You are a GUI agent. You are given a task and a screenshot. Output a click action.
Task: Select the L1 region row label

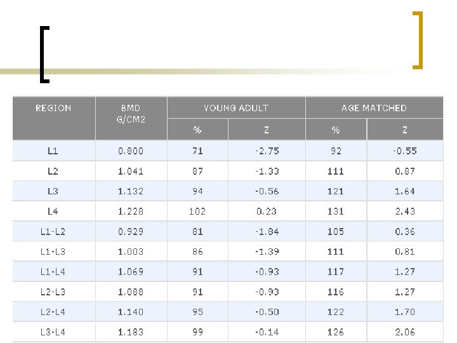tap(53, 151)
